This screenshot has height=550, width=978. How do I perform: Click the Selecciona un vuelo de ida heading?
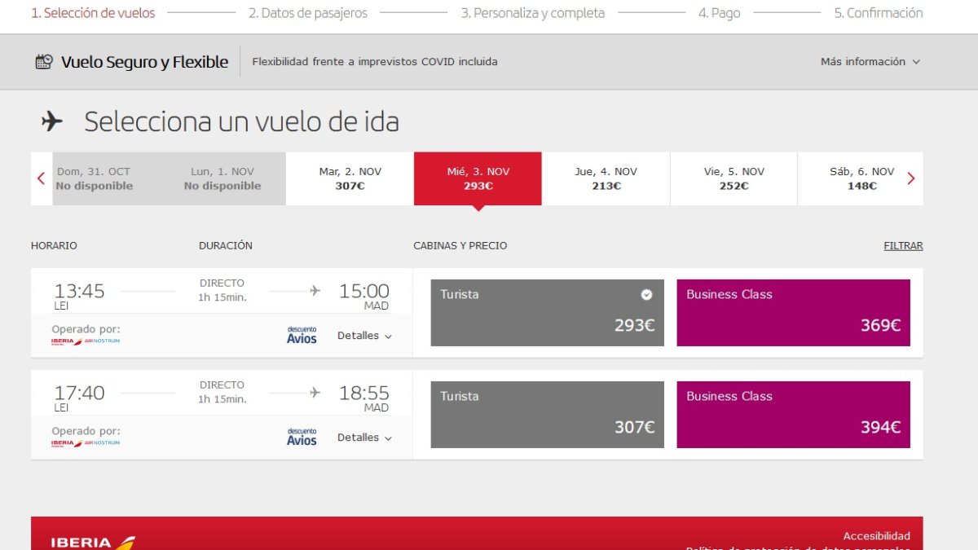(242, 121)
